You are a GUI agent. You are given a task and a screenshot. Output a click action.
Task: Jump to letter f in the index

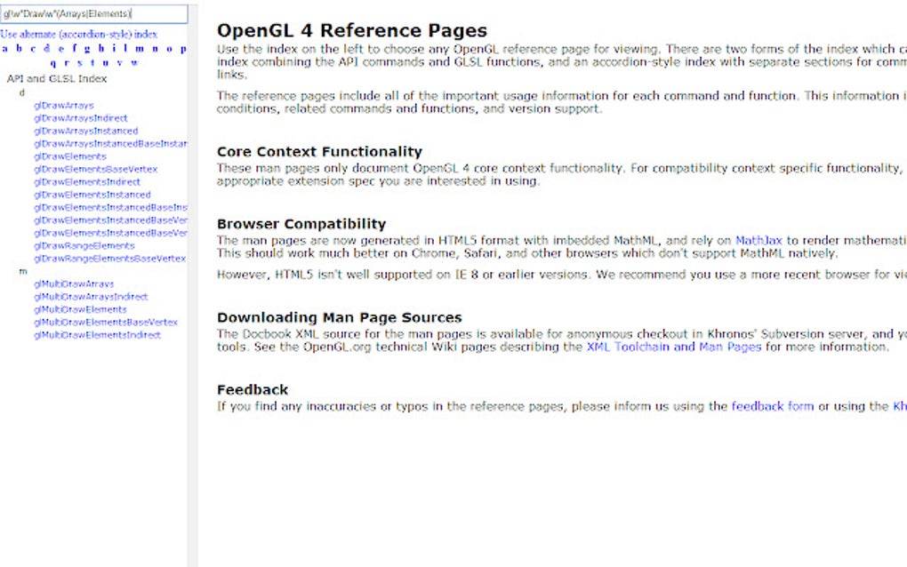point(74,49)
